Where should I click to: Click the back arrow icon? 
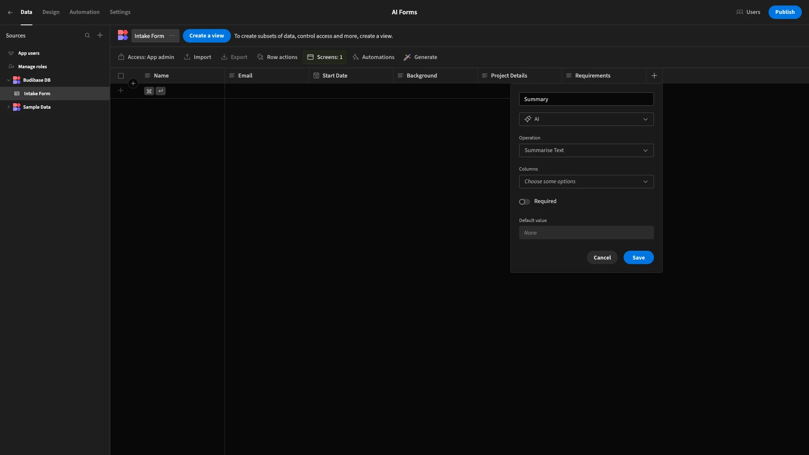[10, 12]
